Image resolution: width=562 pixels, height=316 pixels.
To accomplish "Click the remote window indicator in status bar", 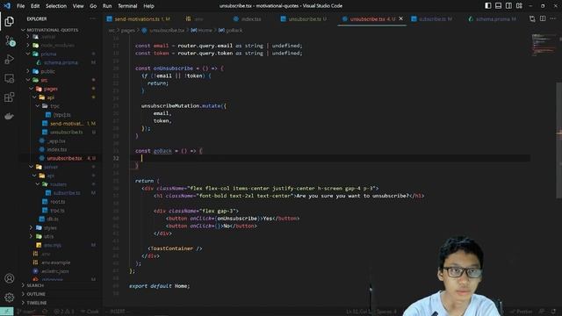I will [6, 312].
